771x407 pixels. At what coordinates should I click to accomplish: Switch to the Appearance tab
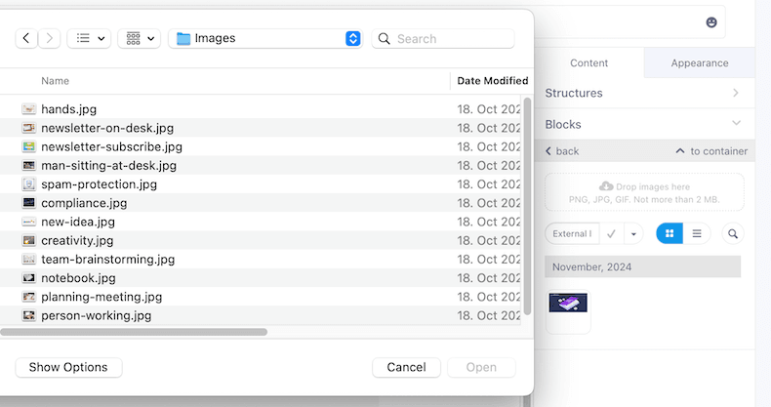click(x=699, y=62)
